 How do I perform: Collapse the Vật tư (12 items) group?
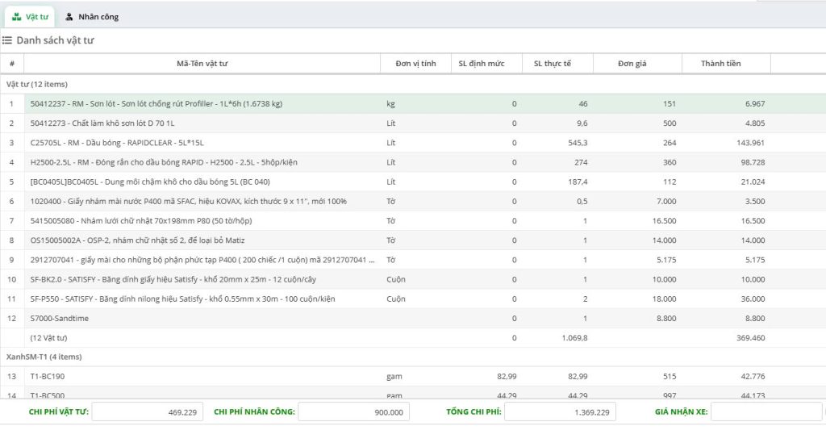(x=37, y=85)
